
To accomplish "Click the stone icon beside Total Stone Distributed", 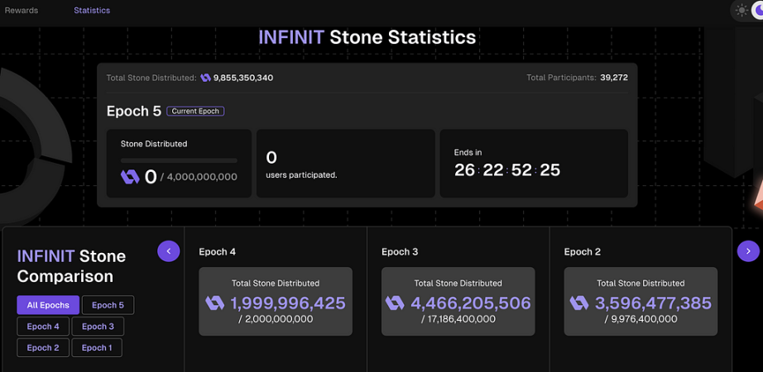I will 205,78.
